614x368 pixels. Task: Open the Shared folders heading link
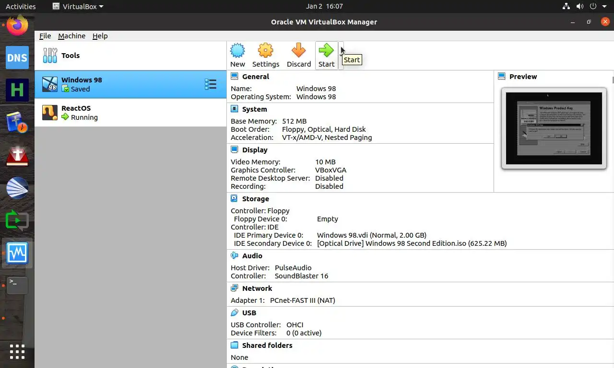(267, 345)
